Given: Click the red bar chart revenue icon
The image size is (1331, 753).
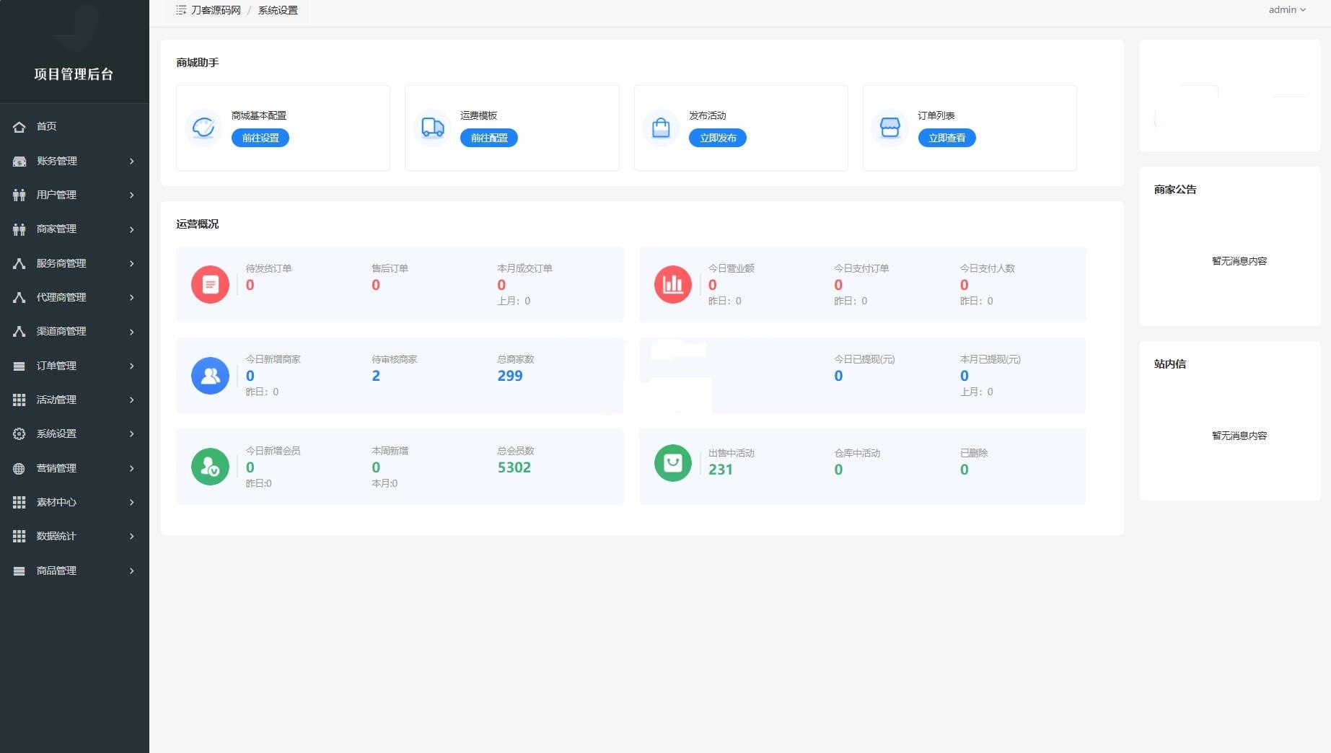Looking at the screenshot, I should [672, 284].
